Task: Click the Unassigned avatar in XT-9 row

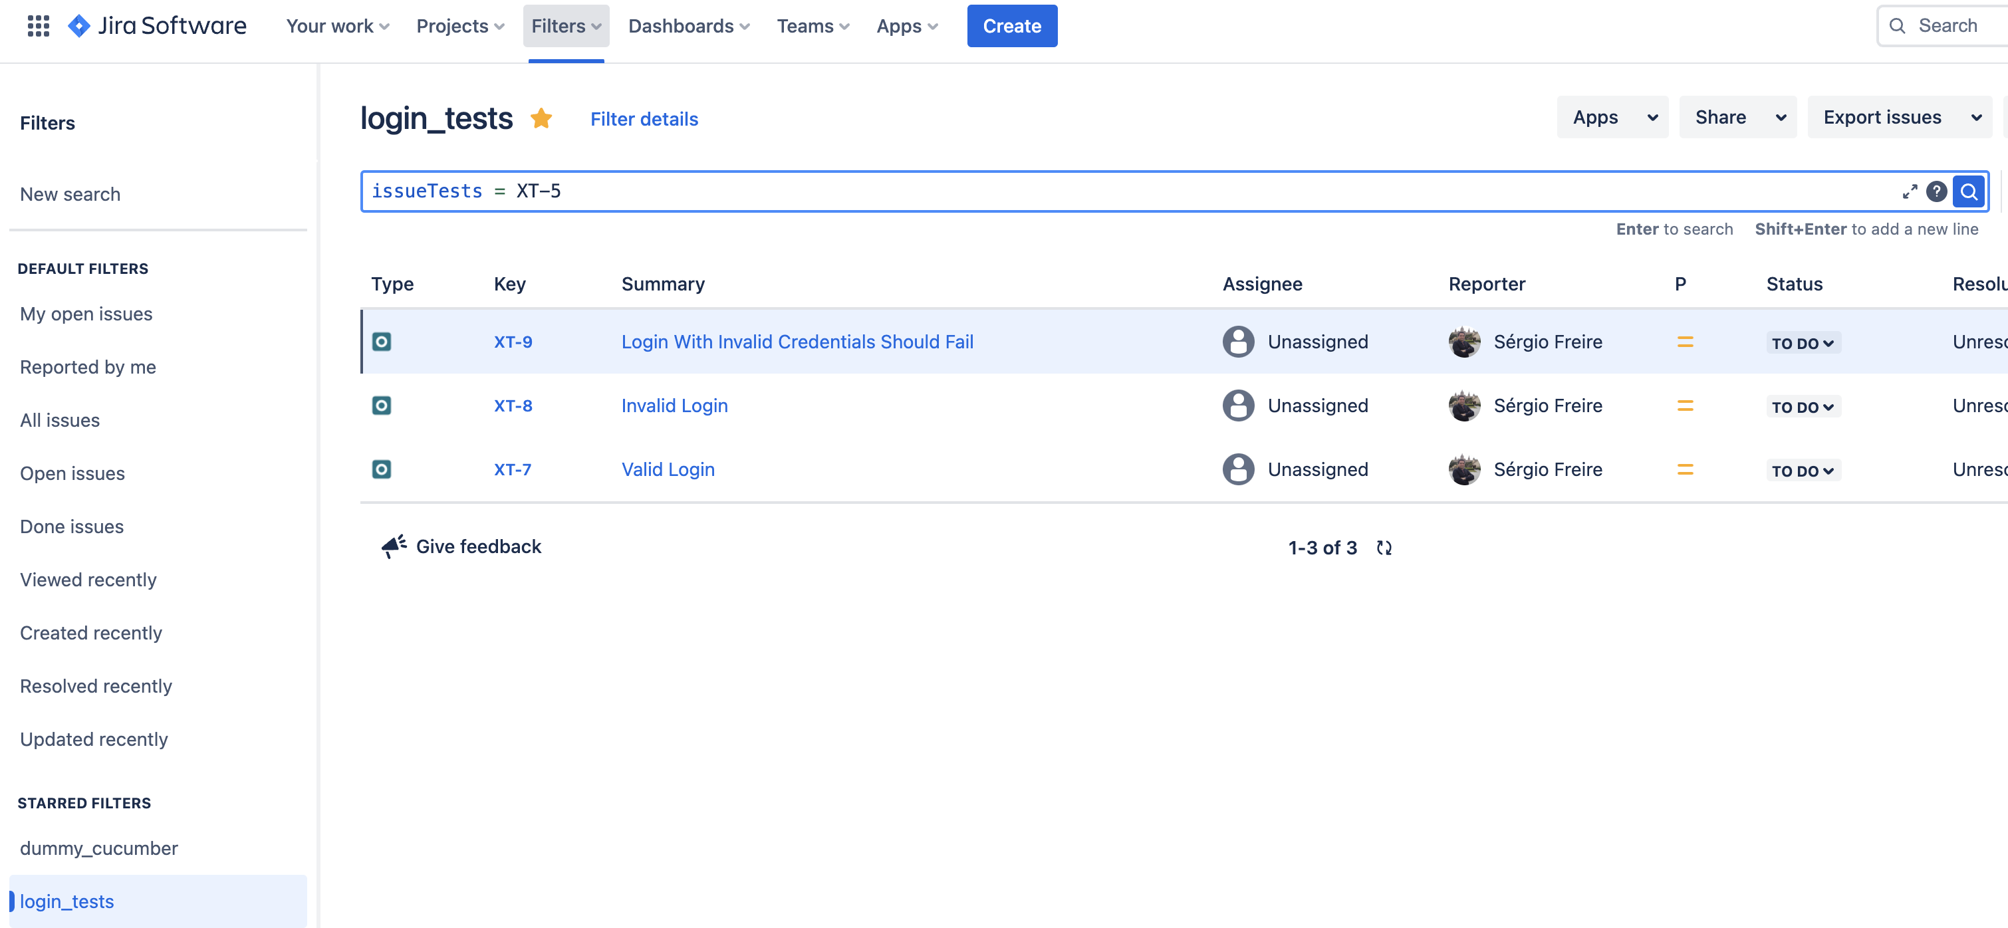Action: pos(1238,342)
